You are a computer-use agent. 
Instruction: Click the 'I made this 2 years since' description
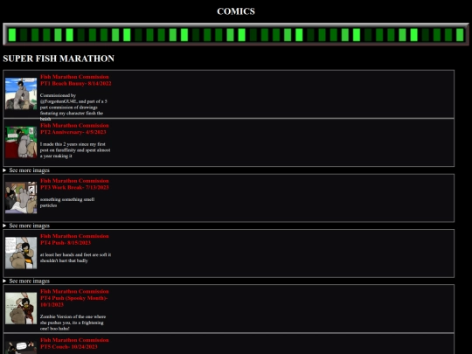(x=75, y=150)
